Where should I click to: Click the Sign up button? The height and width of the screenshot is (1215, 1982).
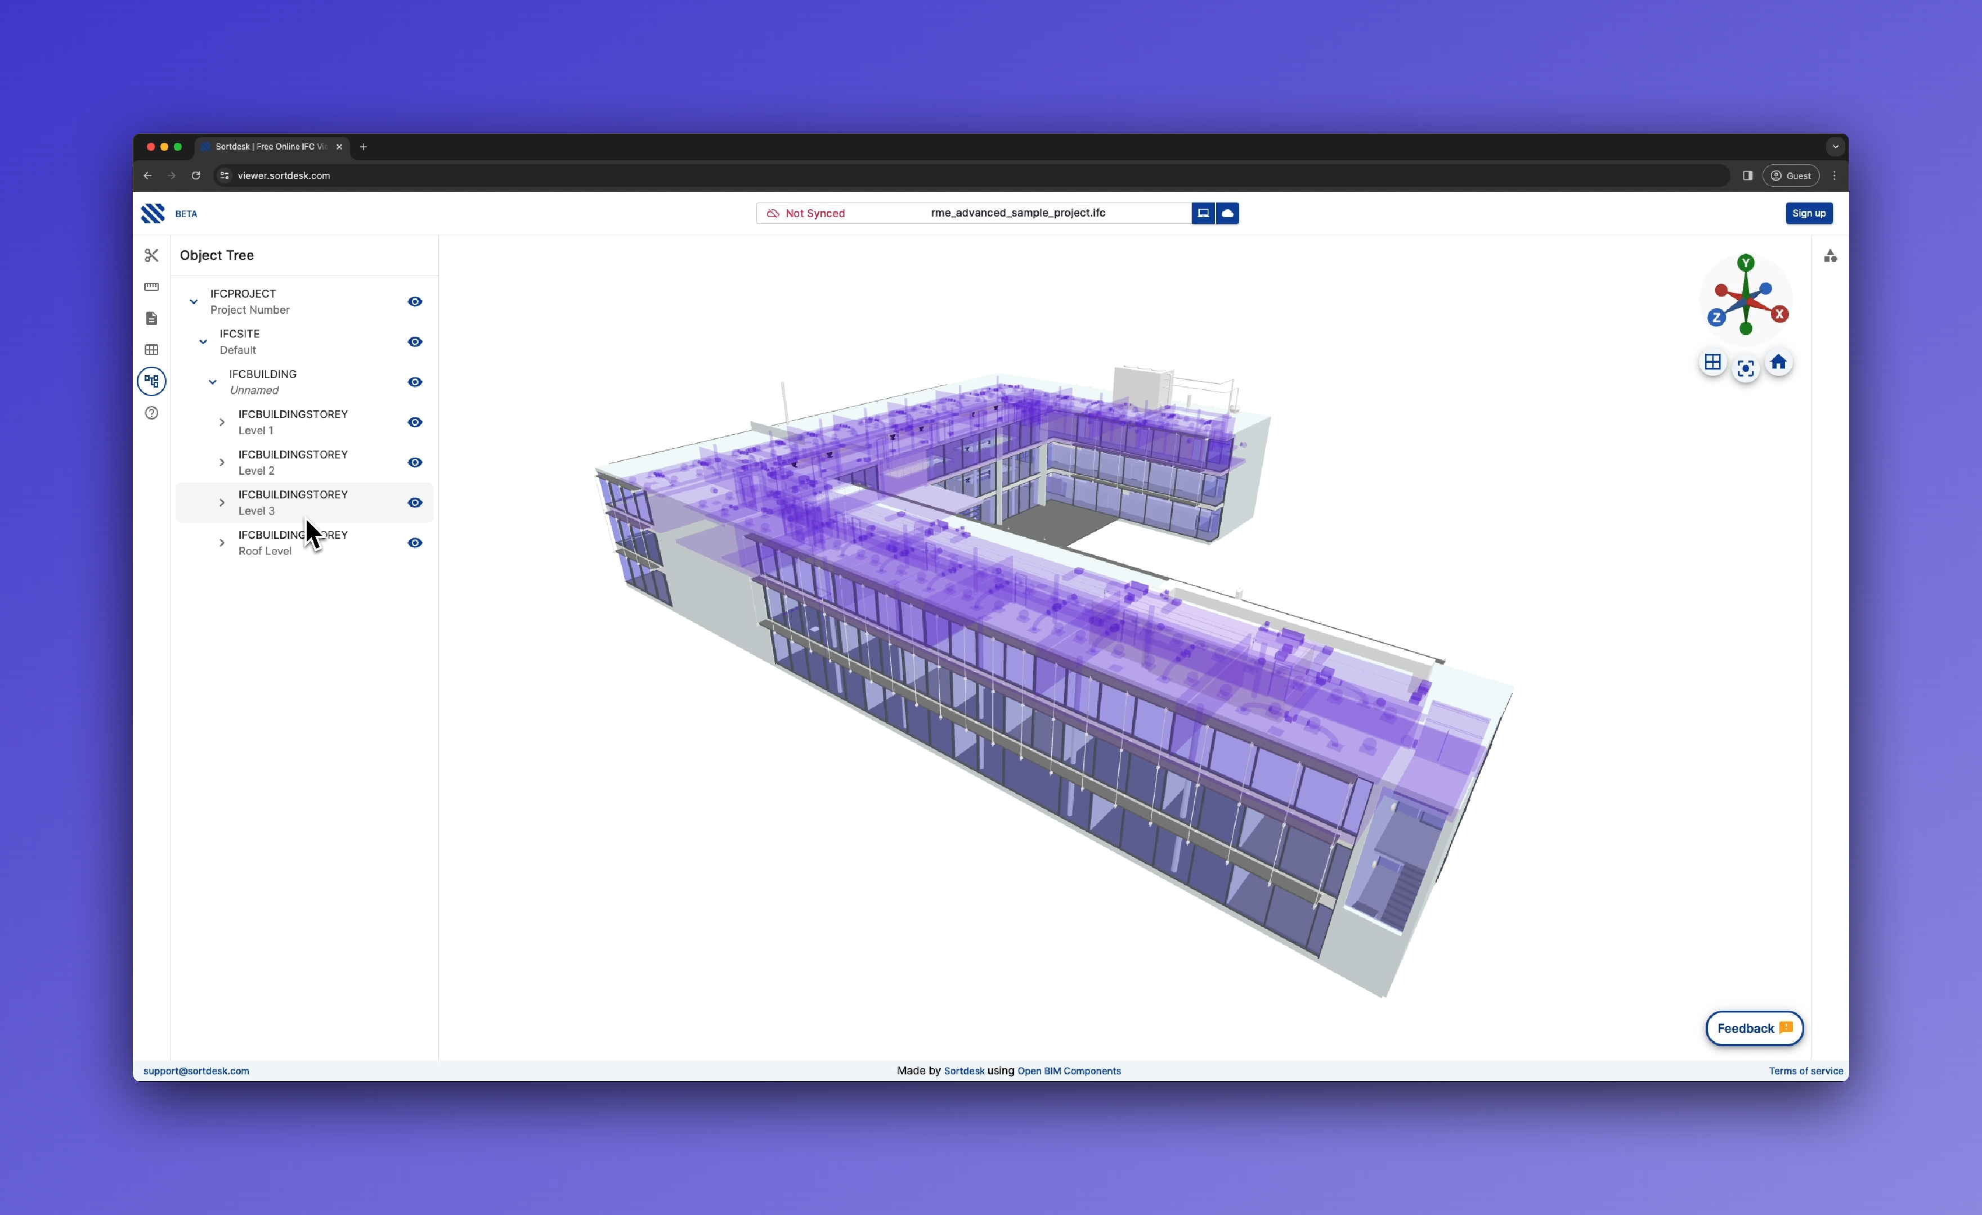coord(1808,213)
